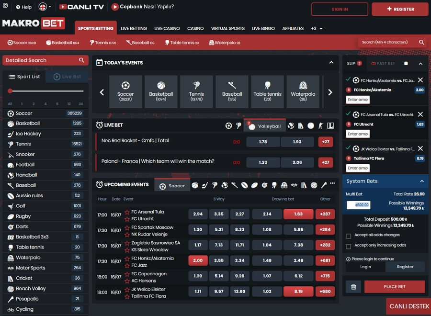
Task: Favorite FC Copenhagen with its star
Action: click(127, 274)
